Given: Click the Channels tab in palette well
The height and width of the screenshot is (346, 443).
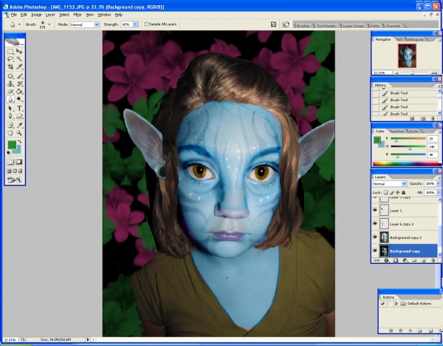Looking at the screenshot, I should point(393,26).
